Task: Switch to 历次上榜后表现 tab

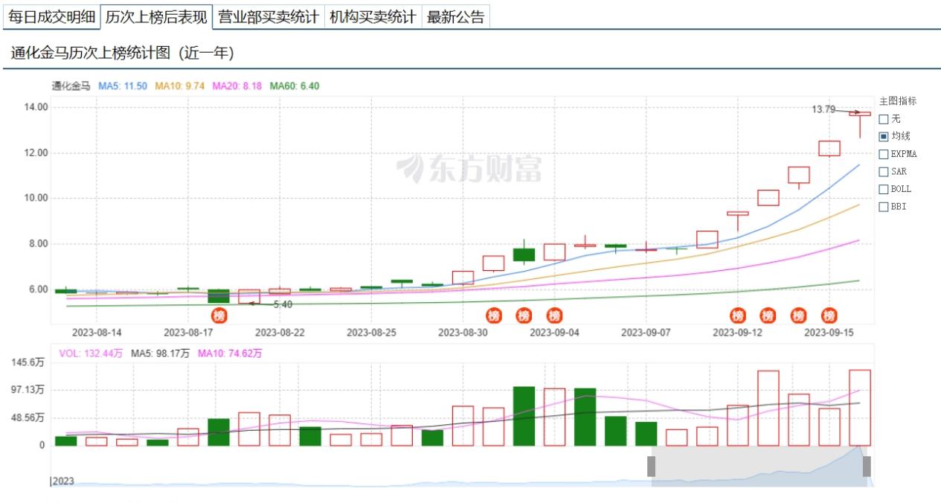Action: 156,17
